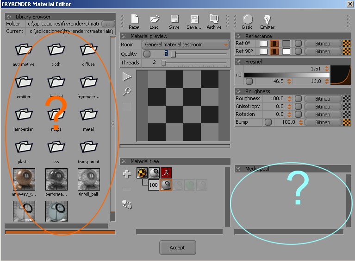The image size is (355, 261).
Task: Toggle Rotation bitmap enable button
Action: 298,115
